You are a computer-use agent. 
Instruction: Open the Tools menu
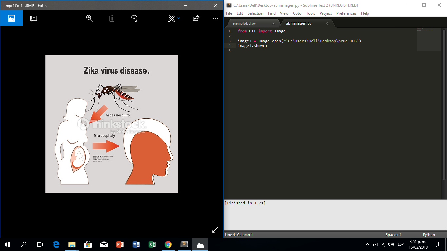tap(311, 13)
